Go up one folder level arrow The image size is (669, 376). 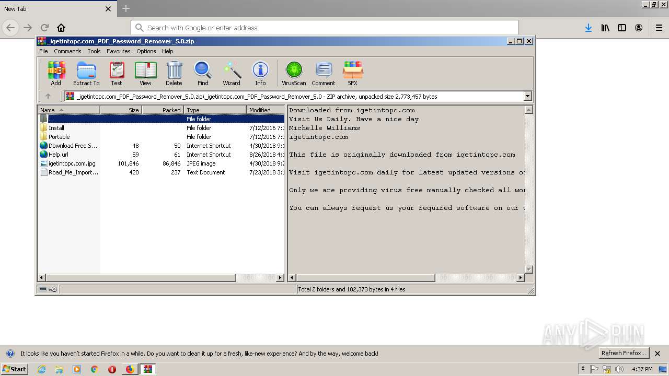point(48,96)
